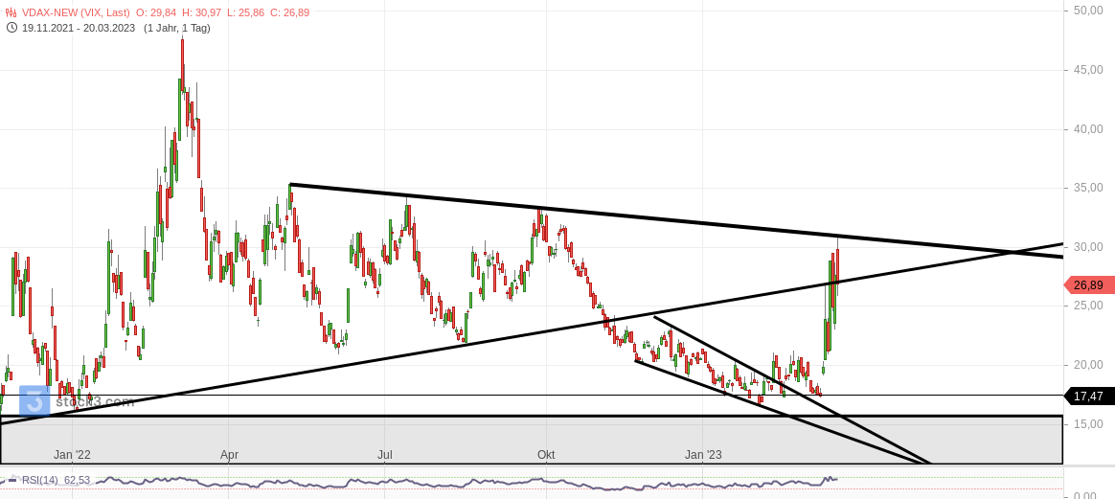Click the red 26,89 current price tag

(x=1089, y=285)
